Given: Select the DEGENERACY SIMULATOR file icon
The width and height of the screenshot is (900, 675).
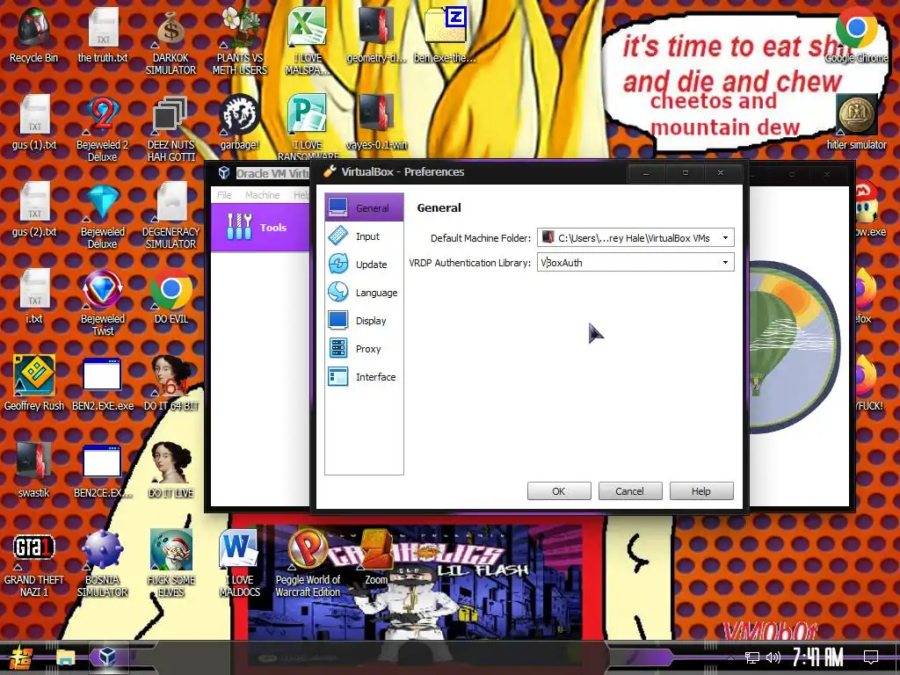Looking at the screenshot, I should [171, 216].
